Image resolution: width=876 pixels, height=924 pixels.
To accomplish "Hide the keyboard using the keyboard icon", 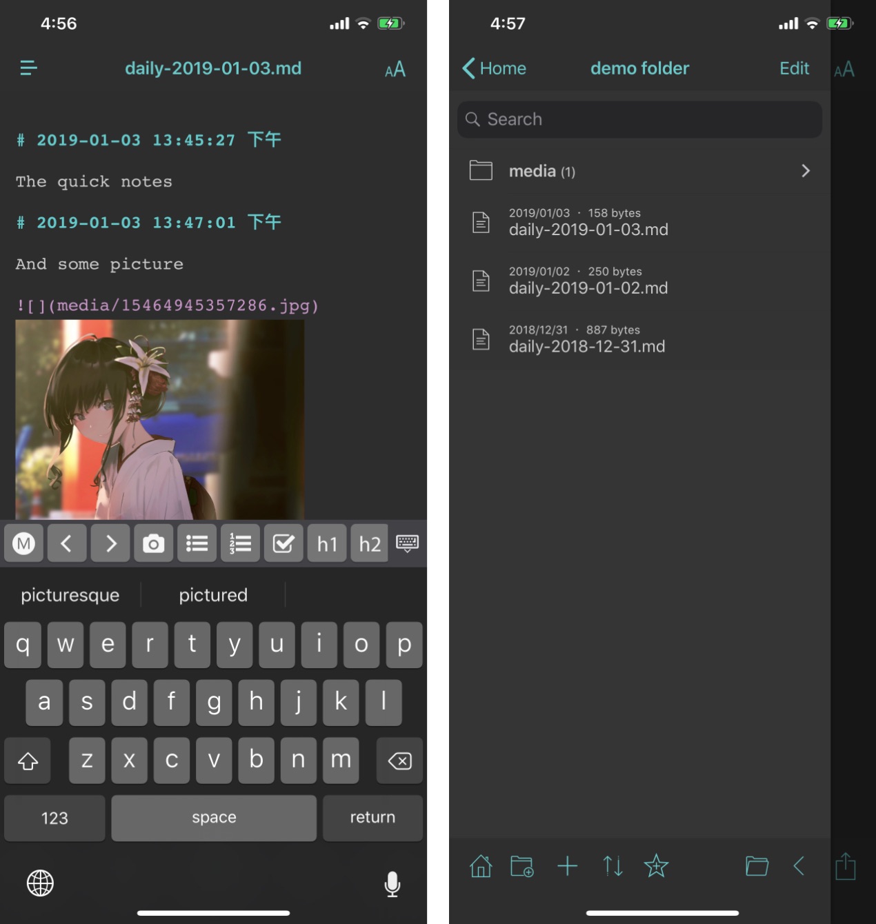I will coord(407,543).
